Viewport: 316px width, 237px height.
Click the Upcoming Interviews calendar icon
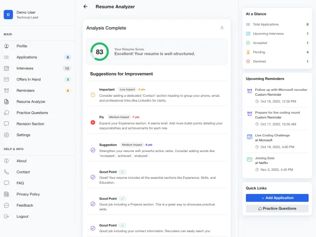coord(248,34)
